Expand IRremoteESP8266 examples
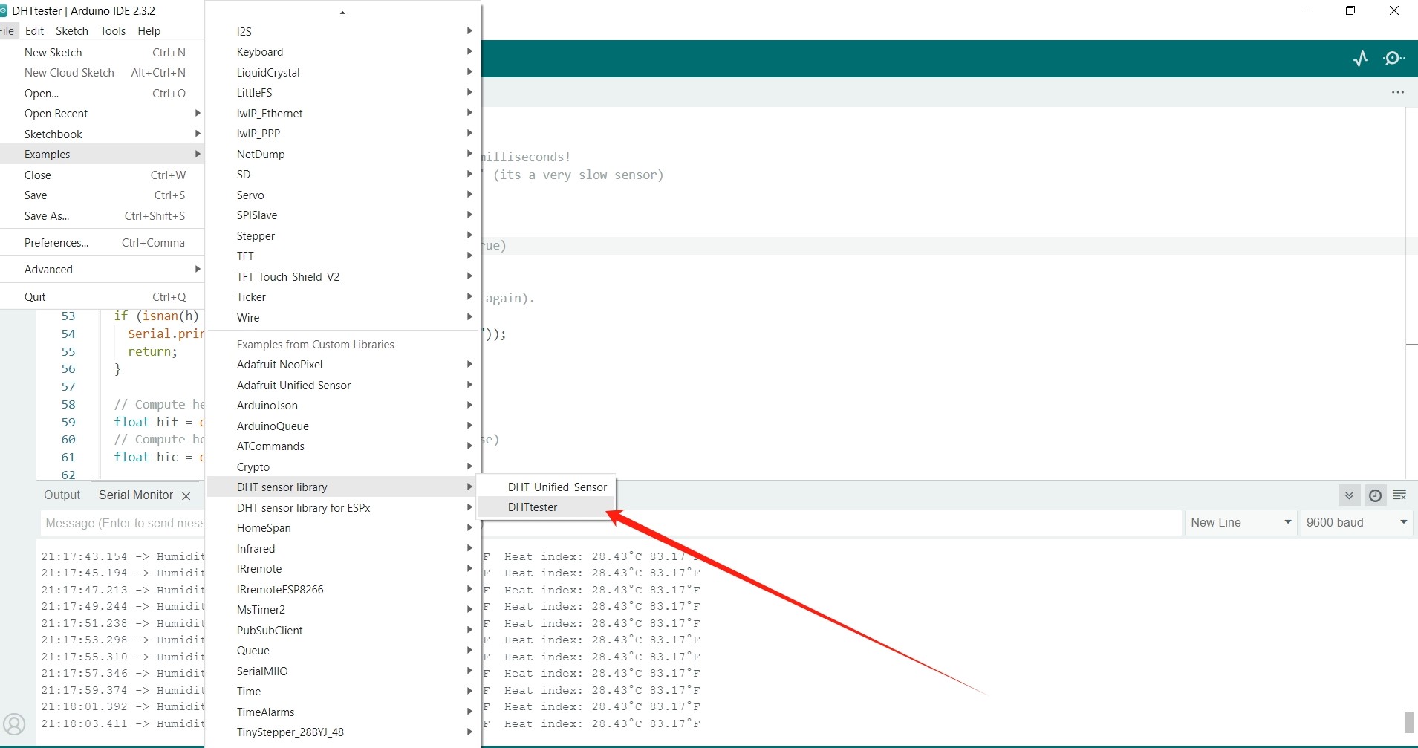 click(343, 590)
